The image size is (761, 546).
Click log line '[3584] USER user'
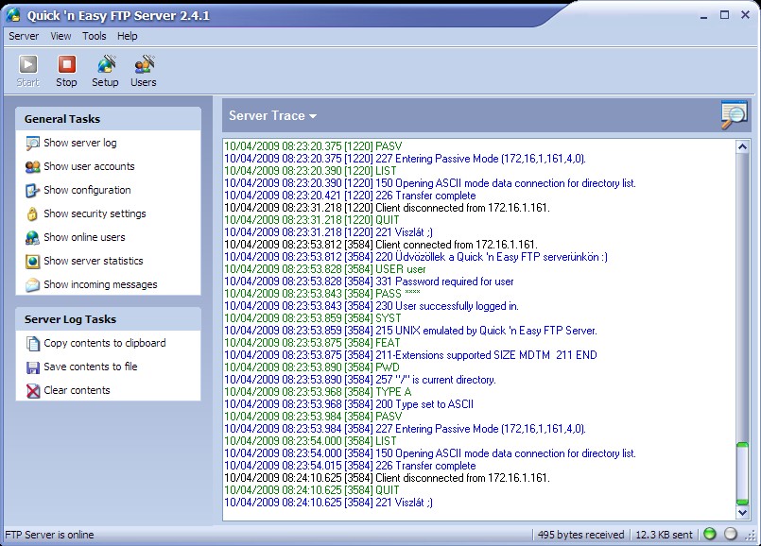pos(324,269)
